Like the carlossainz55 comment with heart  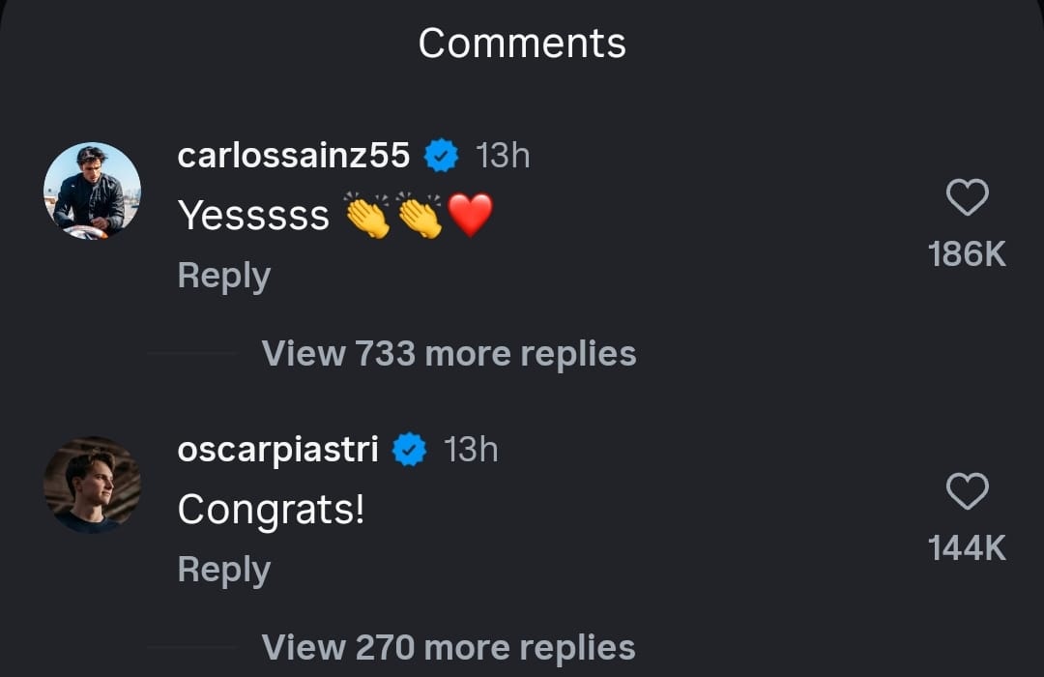click(967, 198)
